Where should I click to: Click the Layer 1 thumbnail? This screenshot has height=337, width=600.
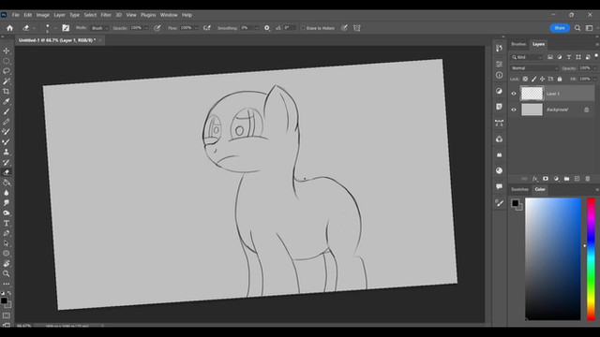(x=532, y=94)
